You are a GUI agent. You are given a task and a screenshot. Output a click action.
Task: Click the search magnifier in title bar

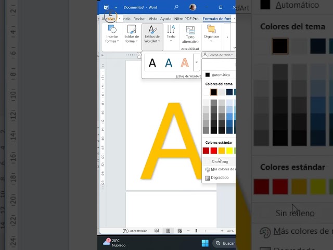pyautogui.click(x=176, y=7)
